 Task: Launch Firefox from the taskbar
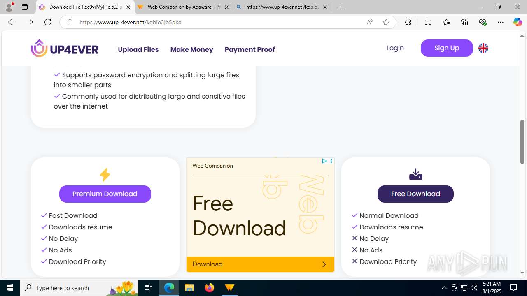point(210,288)
